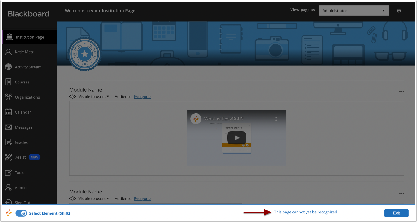The height and width of the screenshot is (222, 417).
Task: Click the EesySoft logo in the bottom bar
Action: (x=9, y=213)
